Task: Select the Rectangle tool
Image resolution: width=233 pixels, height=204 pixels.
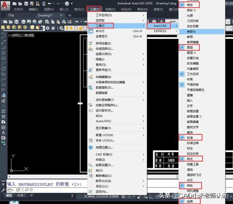Action: [3, 58]
